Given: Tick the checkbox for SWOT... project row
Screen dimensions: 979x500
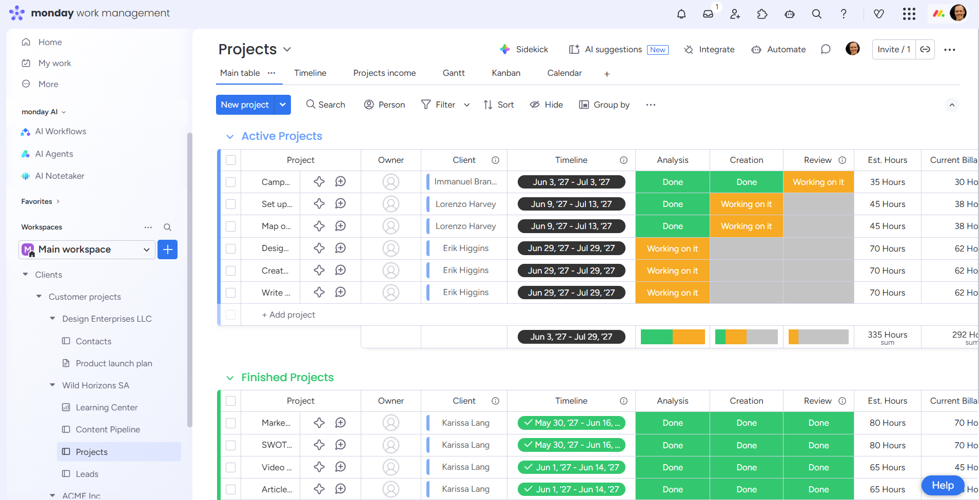Looking at the screenshot, I should tap(231, 445).
